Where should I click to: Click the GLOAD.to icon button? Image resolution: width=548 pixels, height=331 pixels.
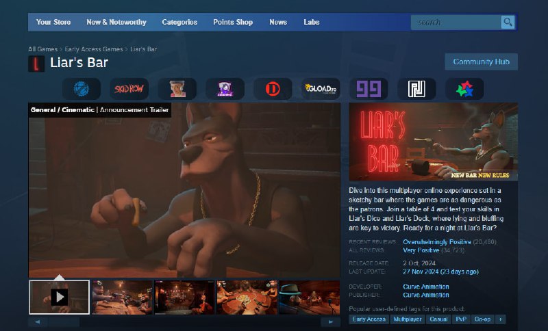pyautogui.click(x=321, y=89)
